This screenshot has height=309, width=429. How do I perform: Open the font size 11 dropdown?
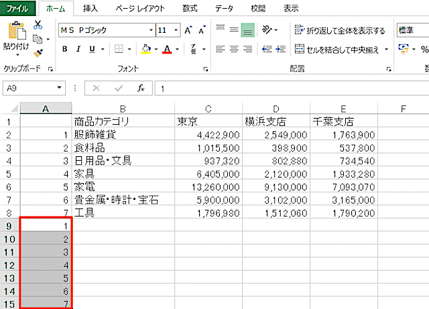[176, 30]
